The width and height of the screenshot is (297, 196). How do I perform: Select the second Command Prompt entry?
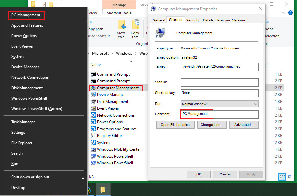(x=113, y=81)
